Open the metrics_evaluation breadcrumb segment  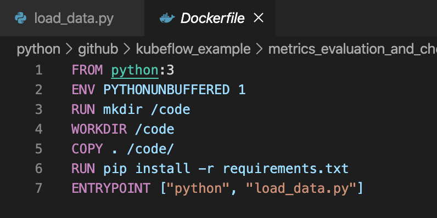point(352,49)
